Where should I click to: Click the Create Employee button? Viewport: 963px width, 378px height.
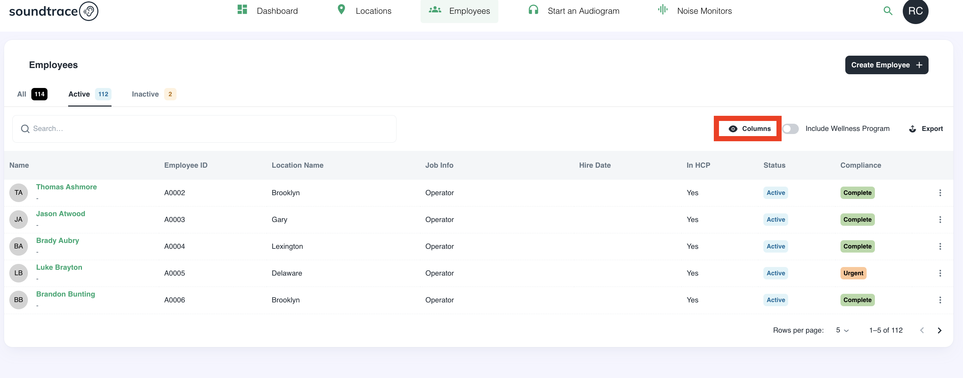(x=886, y=65)
